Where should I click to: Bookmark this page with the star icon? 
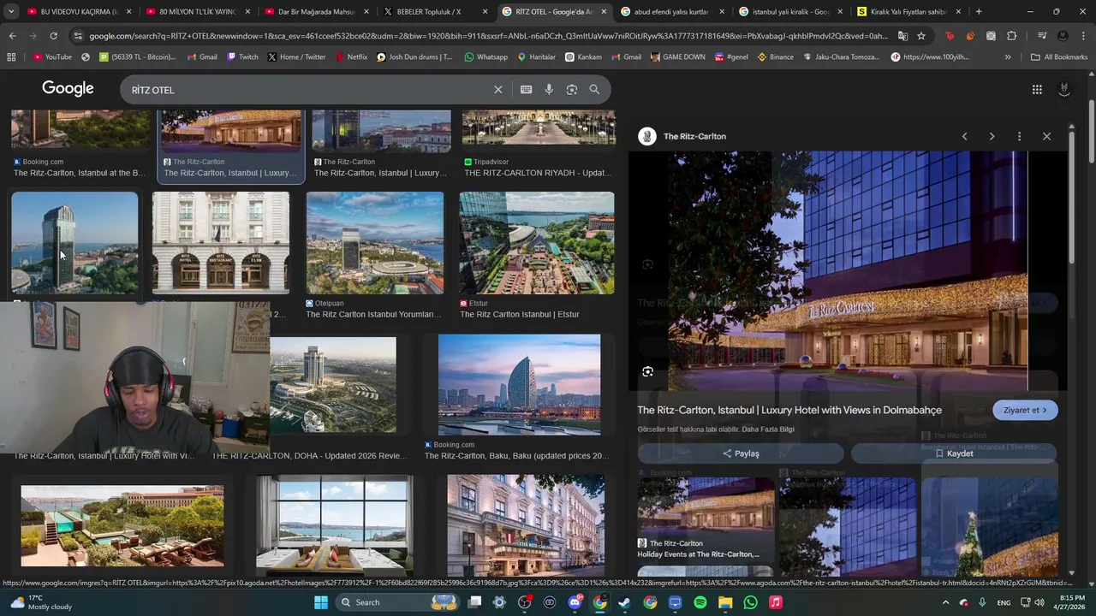point(921,36)
